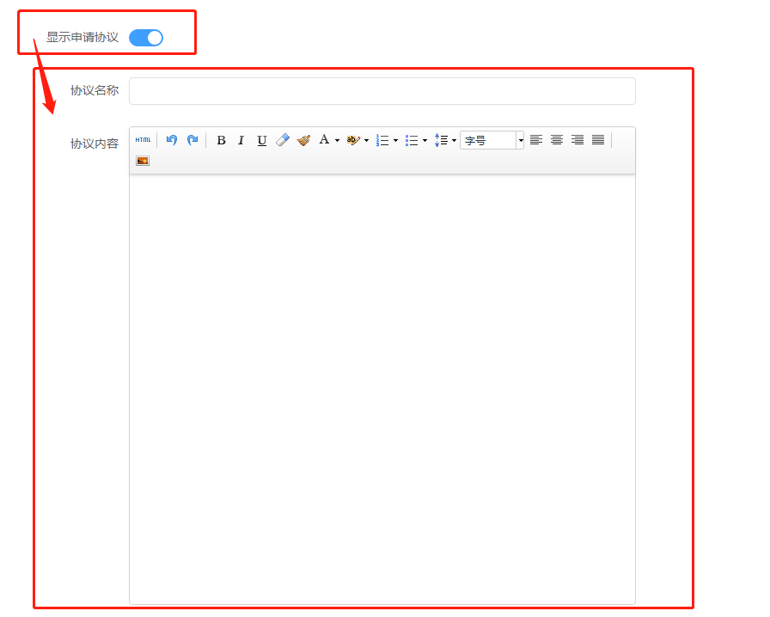This screenshot has width=770, height=617.
Task: Insert an image into editor
Action: pos(143,161)
